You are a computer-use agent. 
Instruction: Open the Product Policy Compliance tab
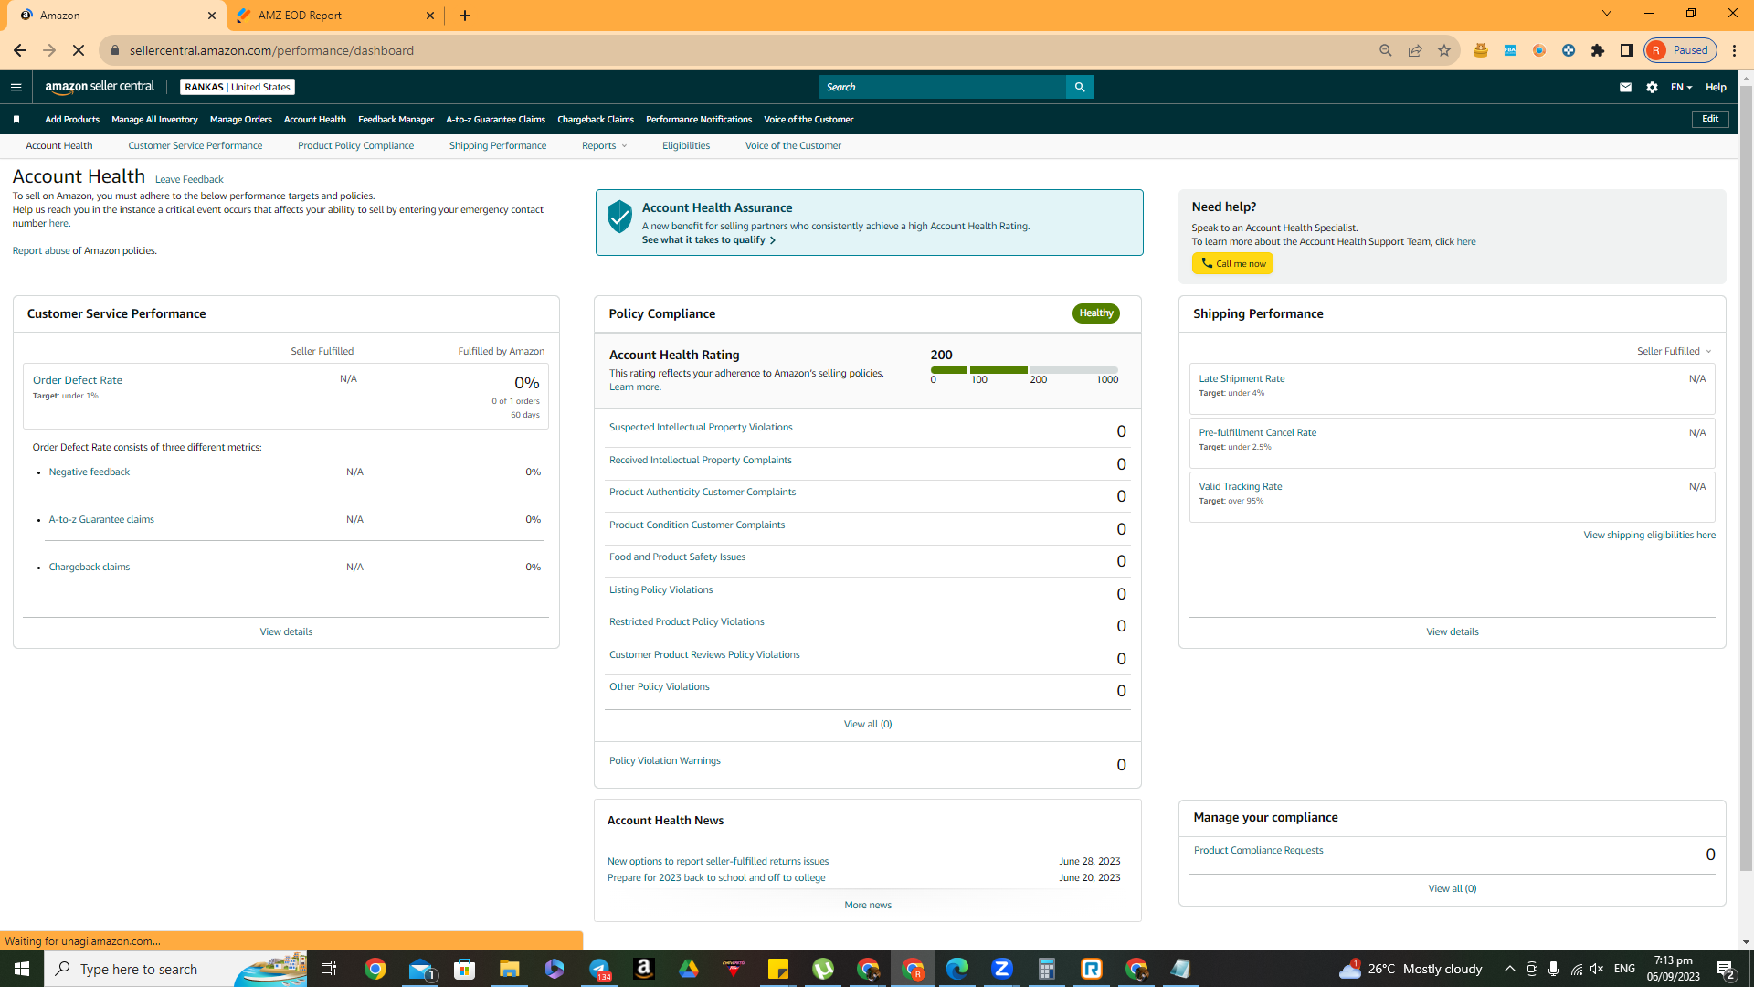[x=355, y=146]
